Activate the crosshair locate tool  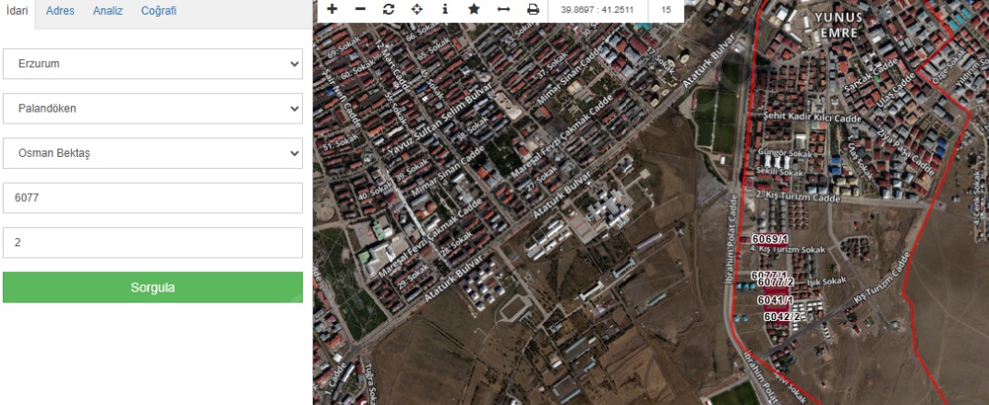click(x=416, y=9)
